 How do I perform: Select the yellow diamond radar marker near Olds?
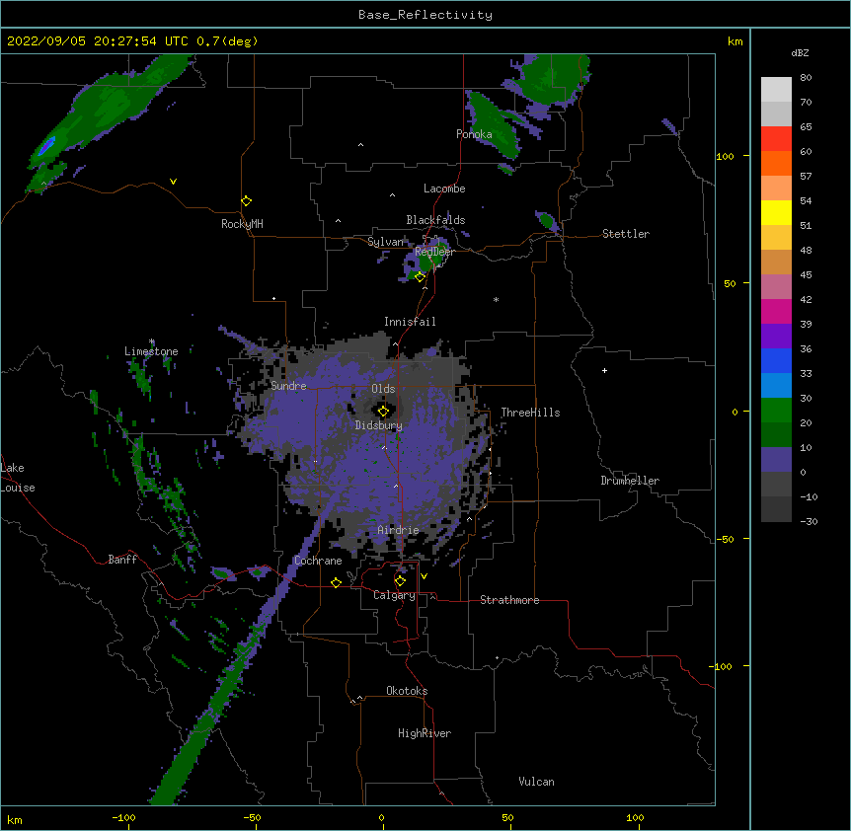click(383, 412)
